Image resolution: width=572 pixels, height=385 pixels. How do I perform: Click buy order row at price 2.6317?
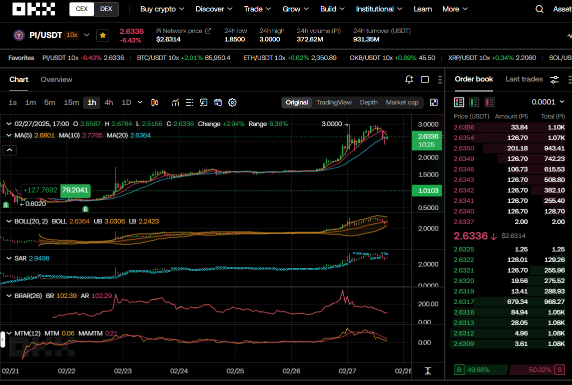(x=509, y=301)
